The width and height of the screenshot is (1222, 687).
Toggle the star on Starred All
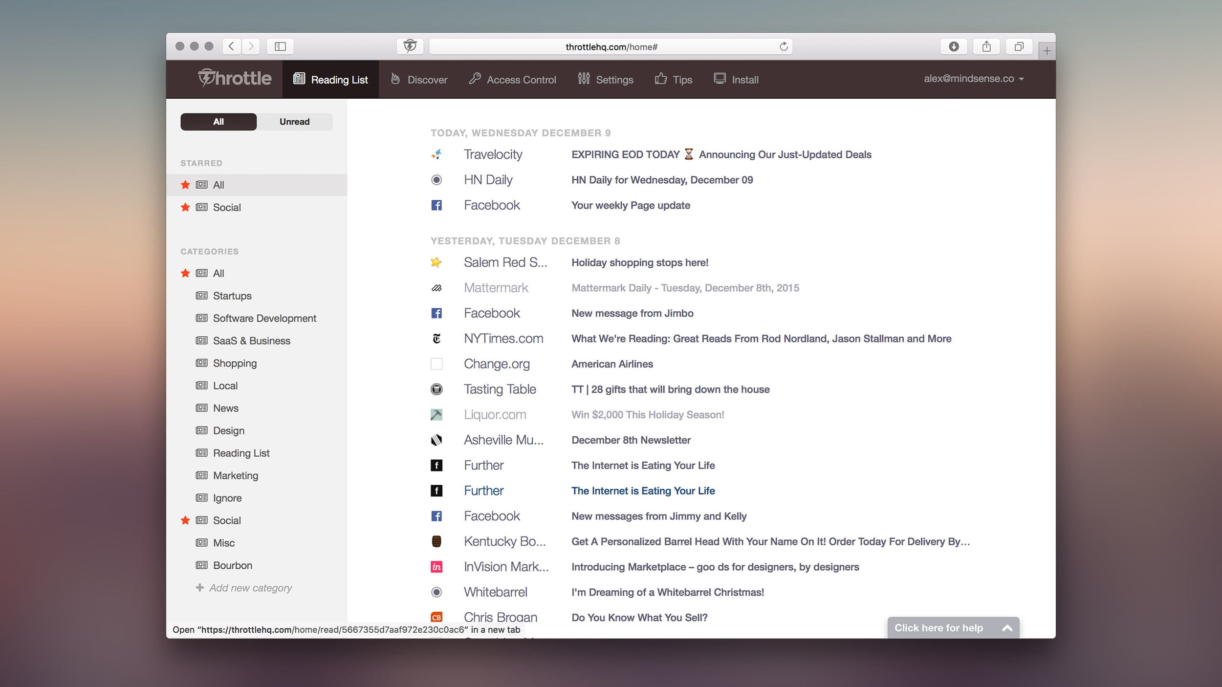[x=185, y=185]
